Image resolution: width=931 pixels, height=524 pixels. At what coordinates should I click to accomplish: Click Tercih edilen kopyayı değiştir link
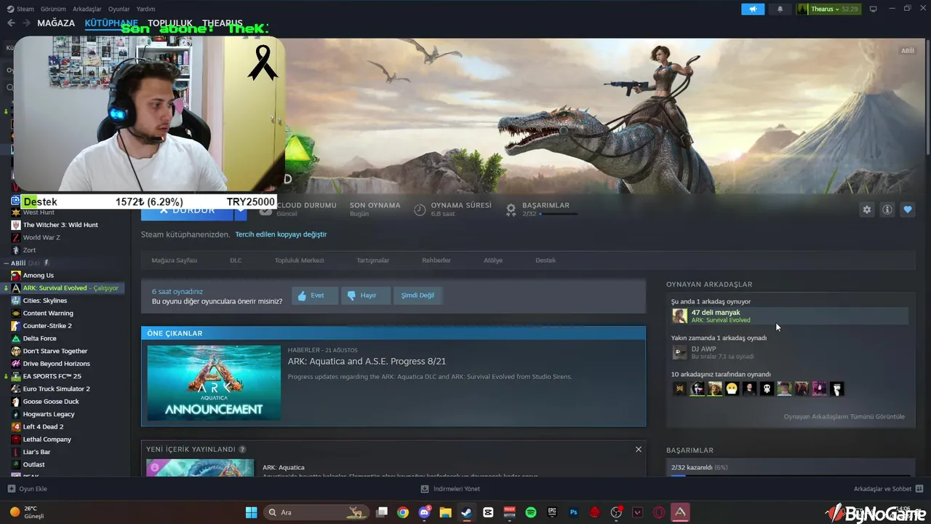[281, 234]
